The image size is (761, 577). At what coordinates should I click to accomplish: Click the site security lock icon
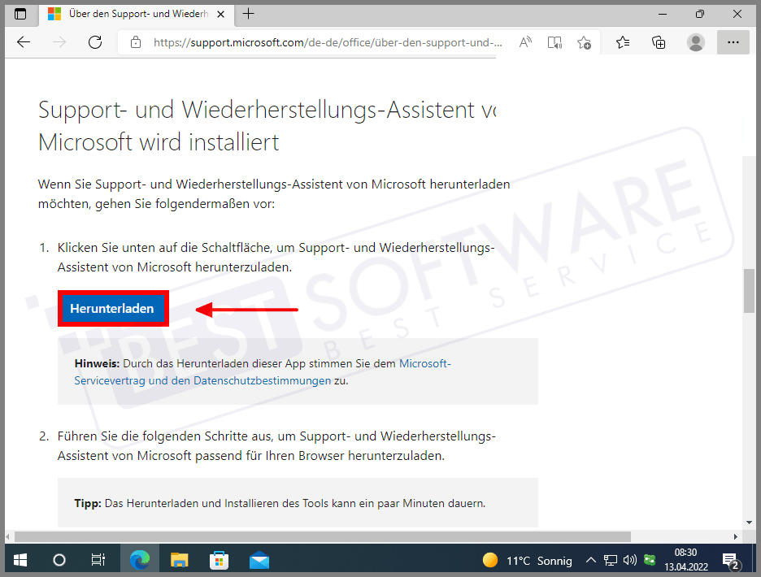[x=135, y=42]
